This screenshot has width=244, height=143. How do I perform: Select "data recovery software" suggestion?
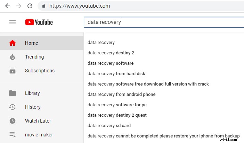click(x=111, y=63)
